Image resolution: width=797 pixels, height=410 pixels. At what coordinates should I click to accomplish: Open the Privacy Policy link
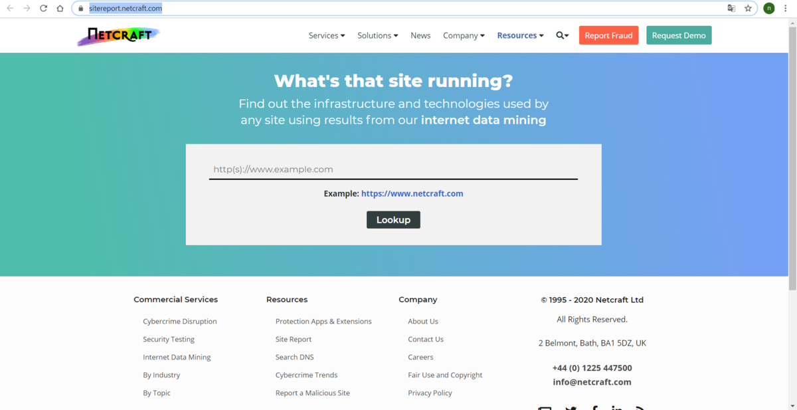click(x=430, y=393)
